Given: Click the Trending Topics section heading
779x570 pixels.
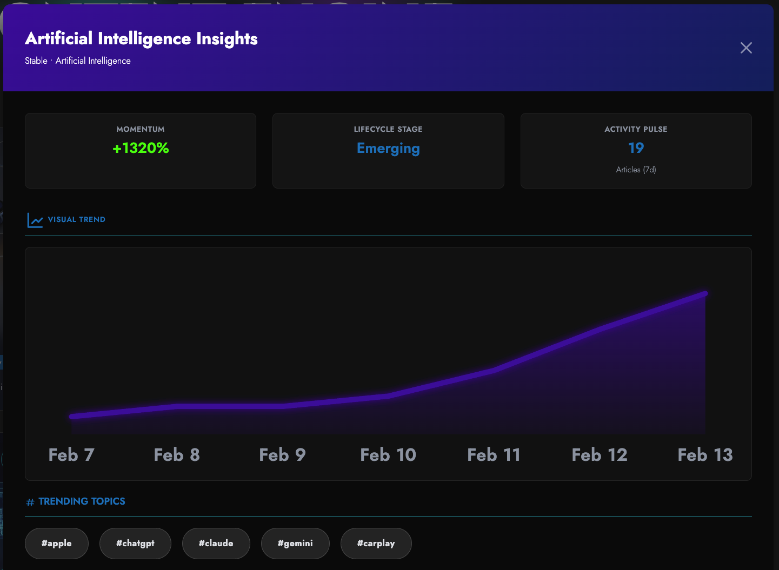Looking at the screenshot, I should (82, 501).
